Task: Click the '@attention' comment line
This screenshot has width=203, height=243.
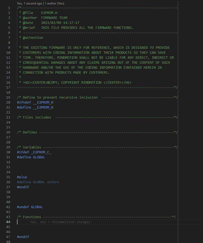Action: 31,38
